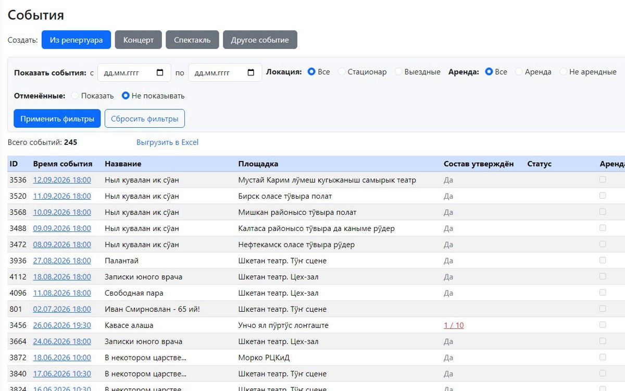Tick the Аренда checkbox for event 3936
The image size is (625, 391).
coord(603,260)
